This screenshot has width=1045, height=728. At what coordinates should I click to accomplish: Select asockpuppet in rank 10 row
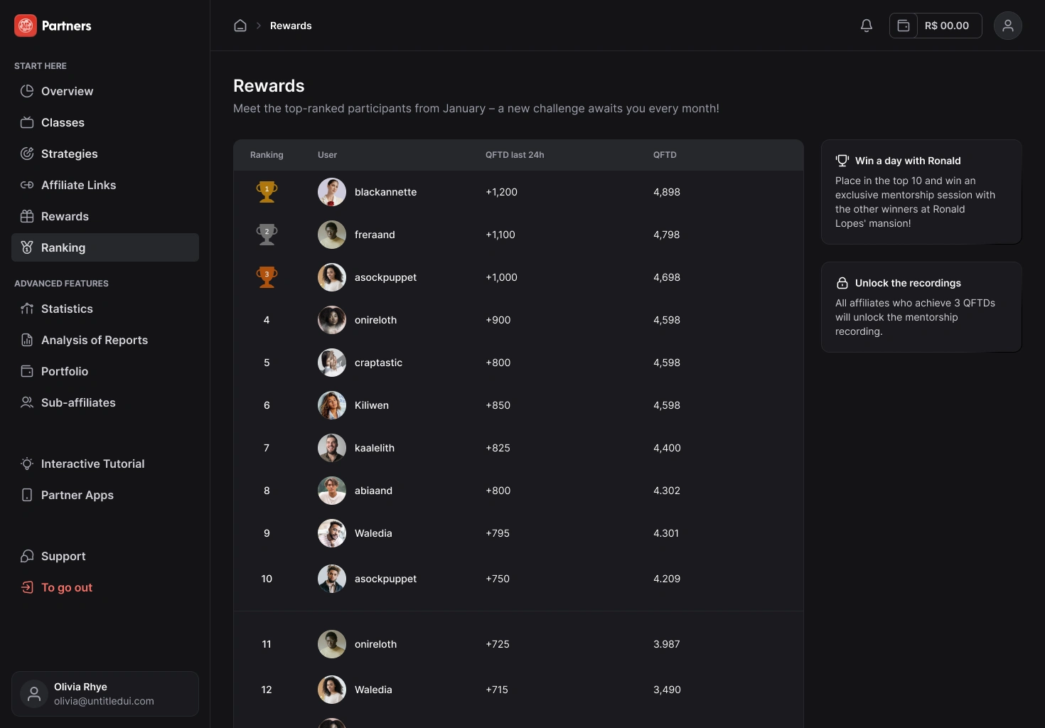pos(385,579)
